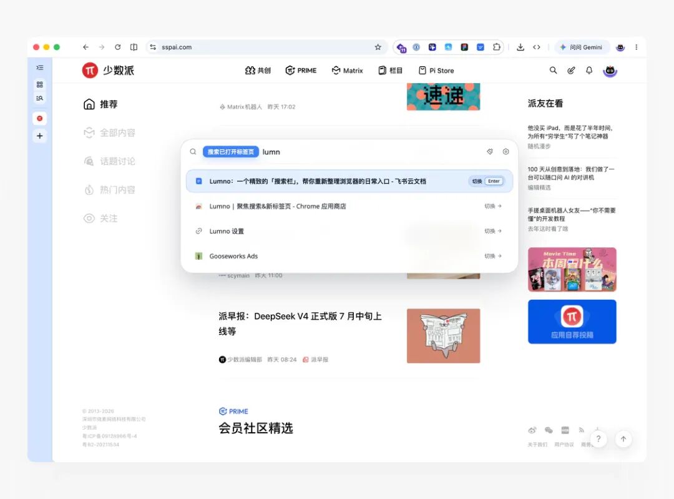The height and width of the screenshot is (499, 674).
Task: Click the 应用自荐投稿 blue banner
Action: click(572, 322)
